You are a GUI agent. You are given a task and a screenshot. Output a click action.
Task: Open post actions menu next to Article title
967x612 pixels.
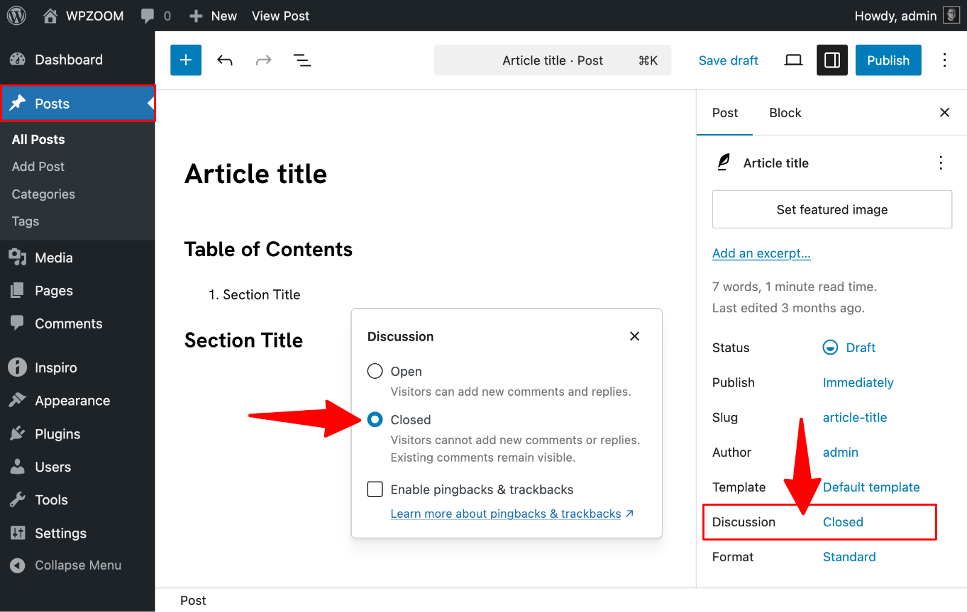[940, 163]
